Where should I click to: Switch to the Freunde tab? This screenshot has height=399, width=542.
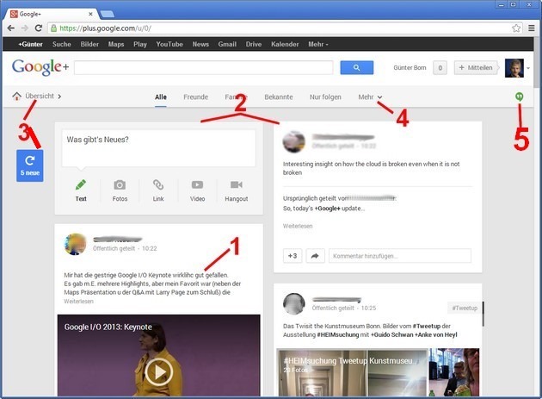click(x=195, y=97)
